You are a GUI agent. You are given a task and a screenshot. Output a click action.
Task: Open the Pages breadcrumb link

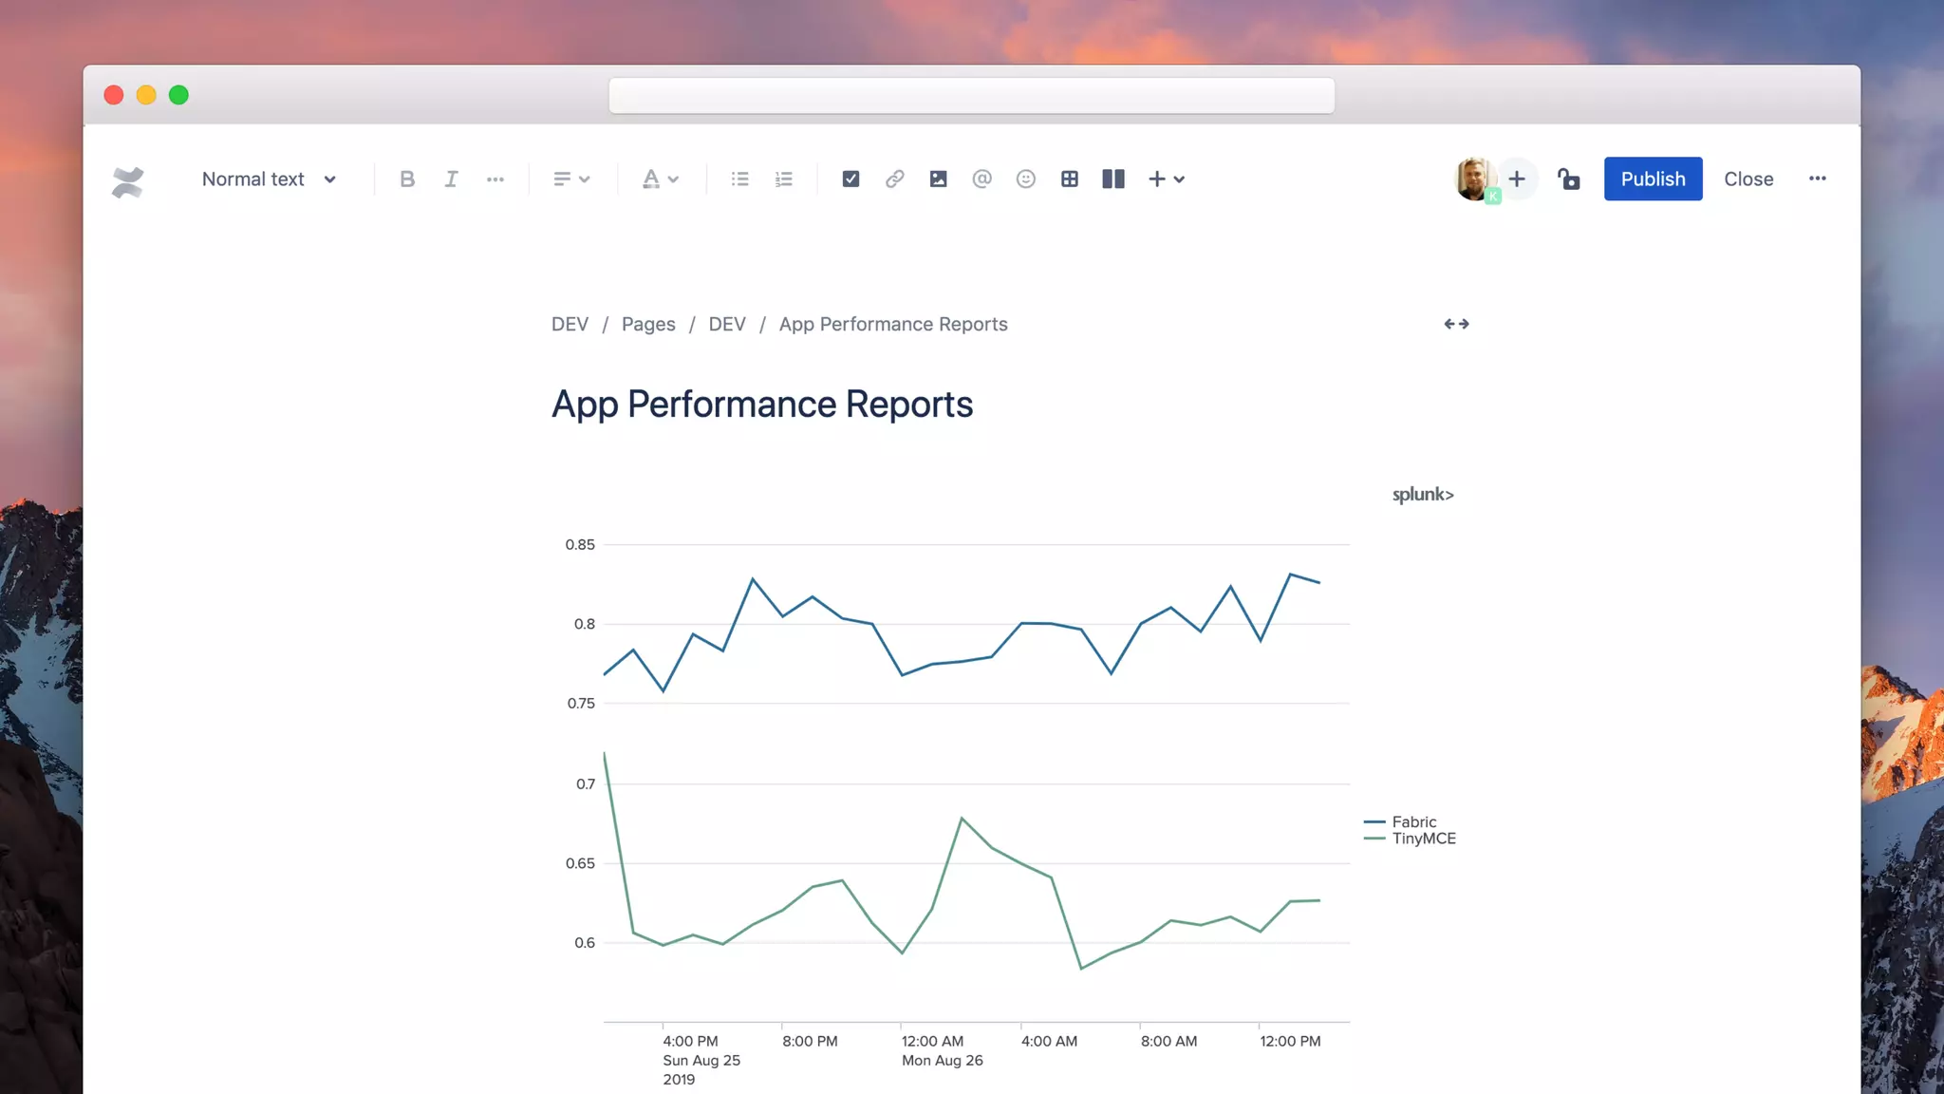[648, 324]
